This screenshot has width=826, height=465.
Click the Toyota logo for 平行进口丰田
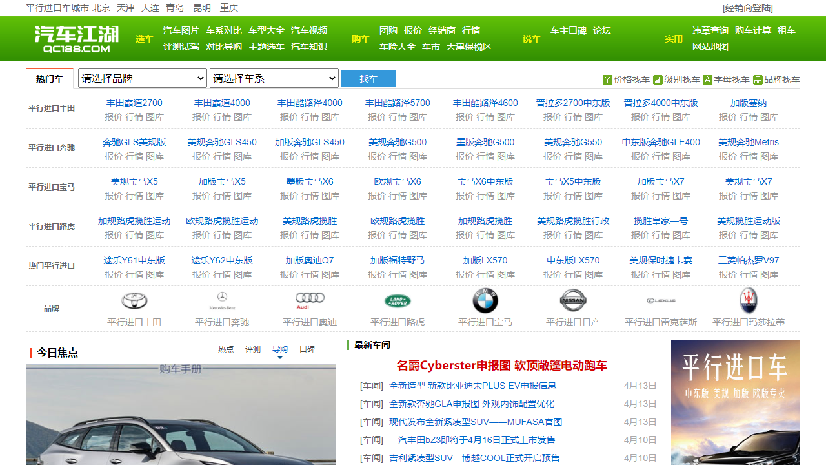134,301
